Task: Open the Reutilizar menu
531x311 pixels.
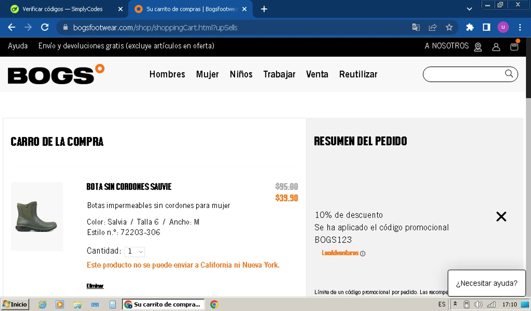Action: [358, 74]
